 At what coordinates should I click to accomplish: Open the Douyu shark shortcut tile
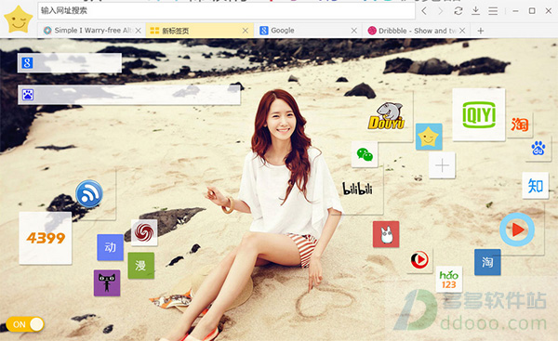pyautogui.click(x=387, y=116)
